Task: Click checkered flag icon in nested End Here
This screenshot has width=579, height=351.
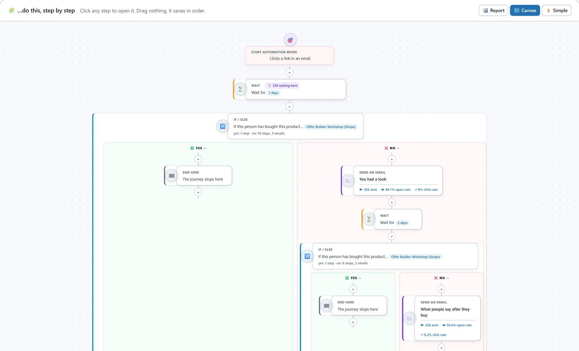Action: pyautogui.click(x=326, y=306)
